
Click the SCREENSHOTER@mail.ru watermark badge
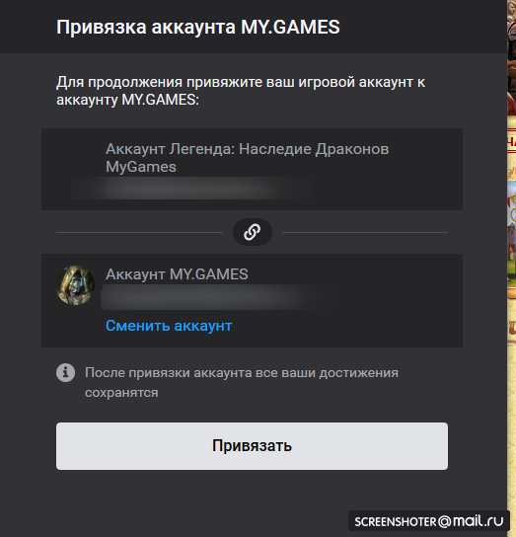[429, 521]
